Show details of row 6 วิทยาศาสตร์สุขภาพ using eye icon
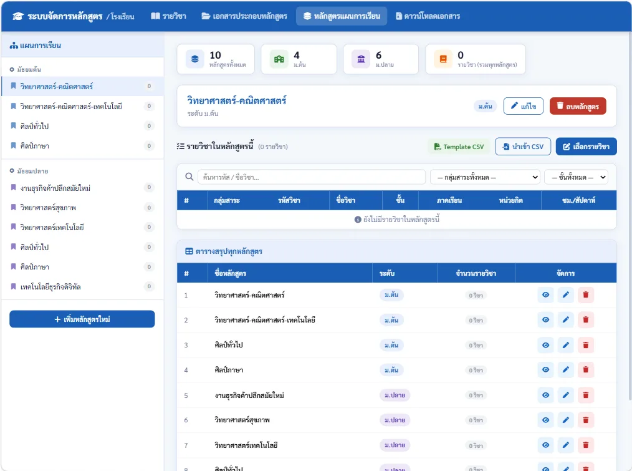The image size is (632, 471). pyautogui.click(x=545, y=420)
